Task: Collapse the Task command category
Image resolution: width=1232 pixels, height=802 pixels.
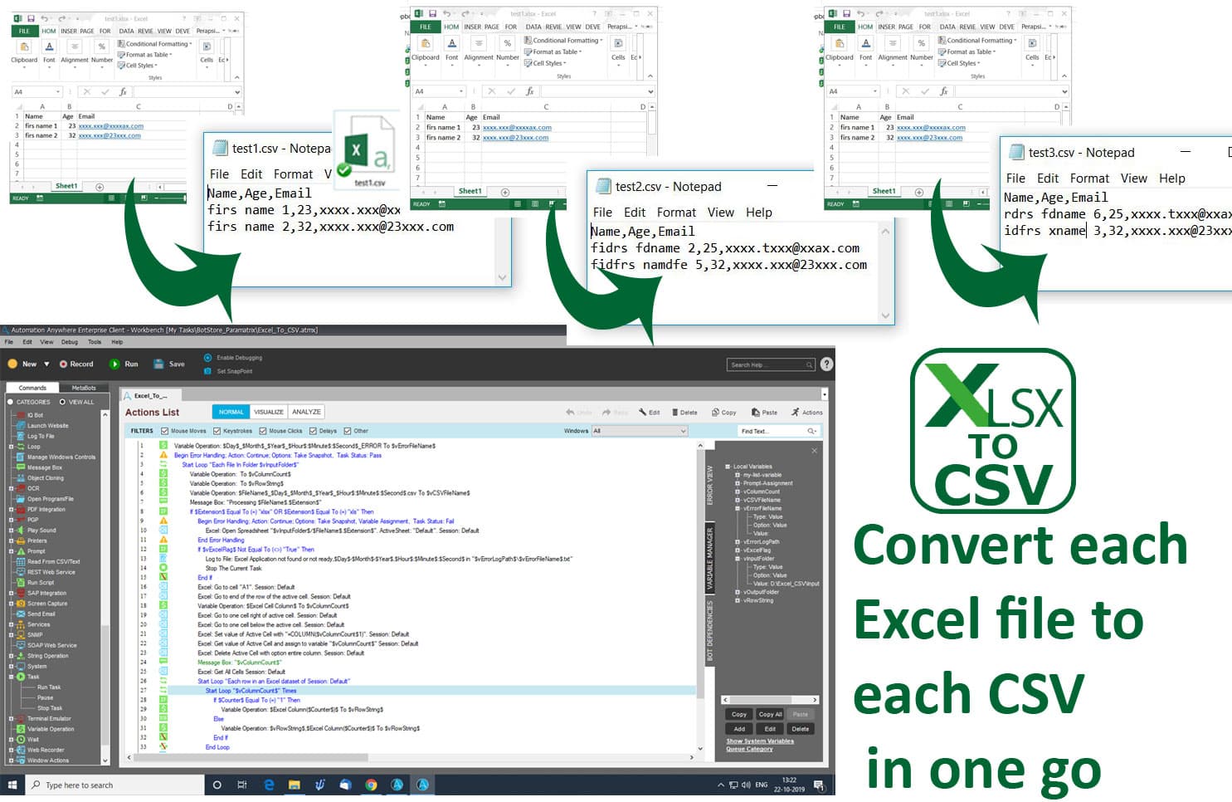Action: 11,677
